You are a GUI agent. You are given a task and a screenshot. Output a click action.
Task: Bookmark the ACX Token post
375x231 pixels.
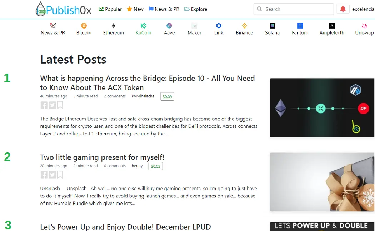(x=60, y=105)
